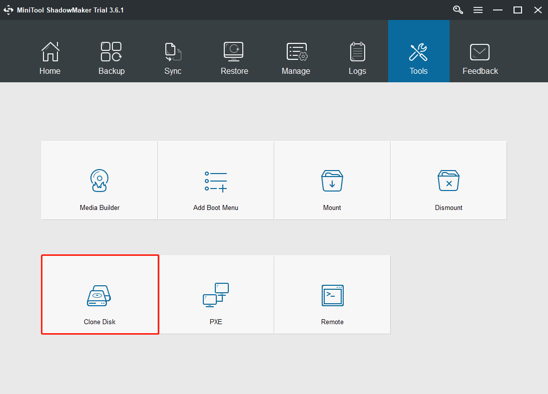Close the ShadowMaker window
This screenshot has width=548, height=394.
click(538, 10)
